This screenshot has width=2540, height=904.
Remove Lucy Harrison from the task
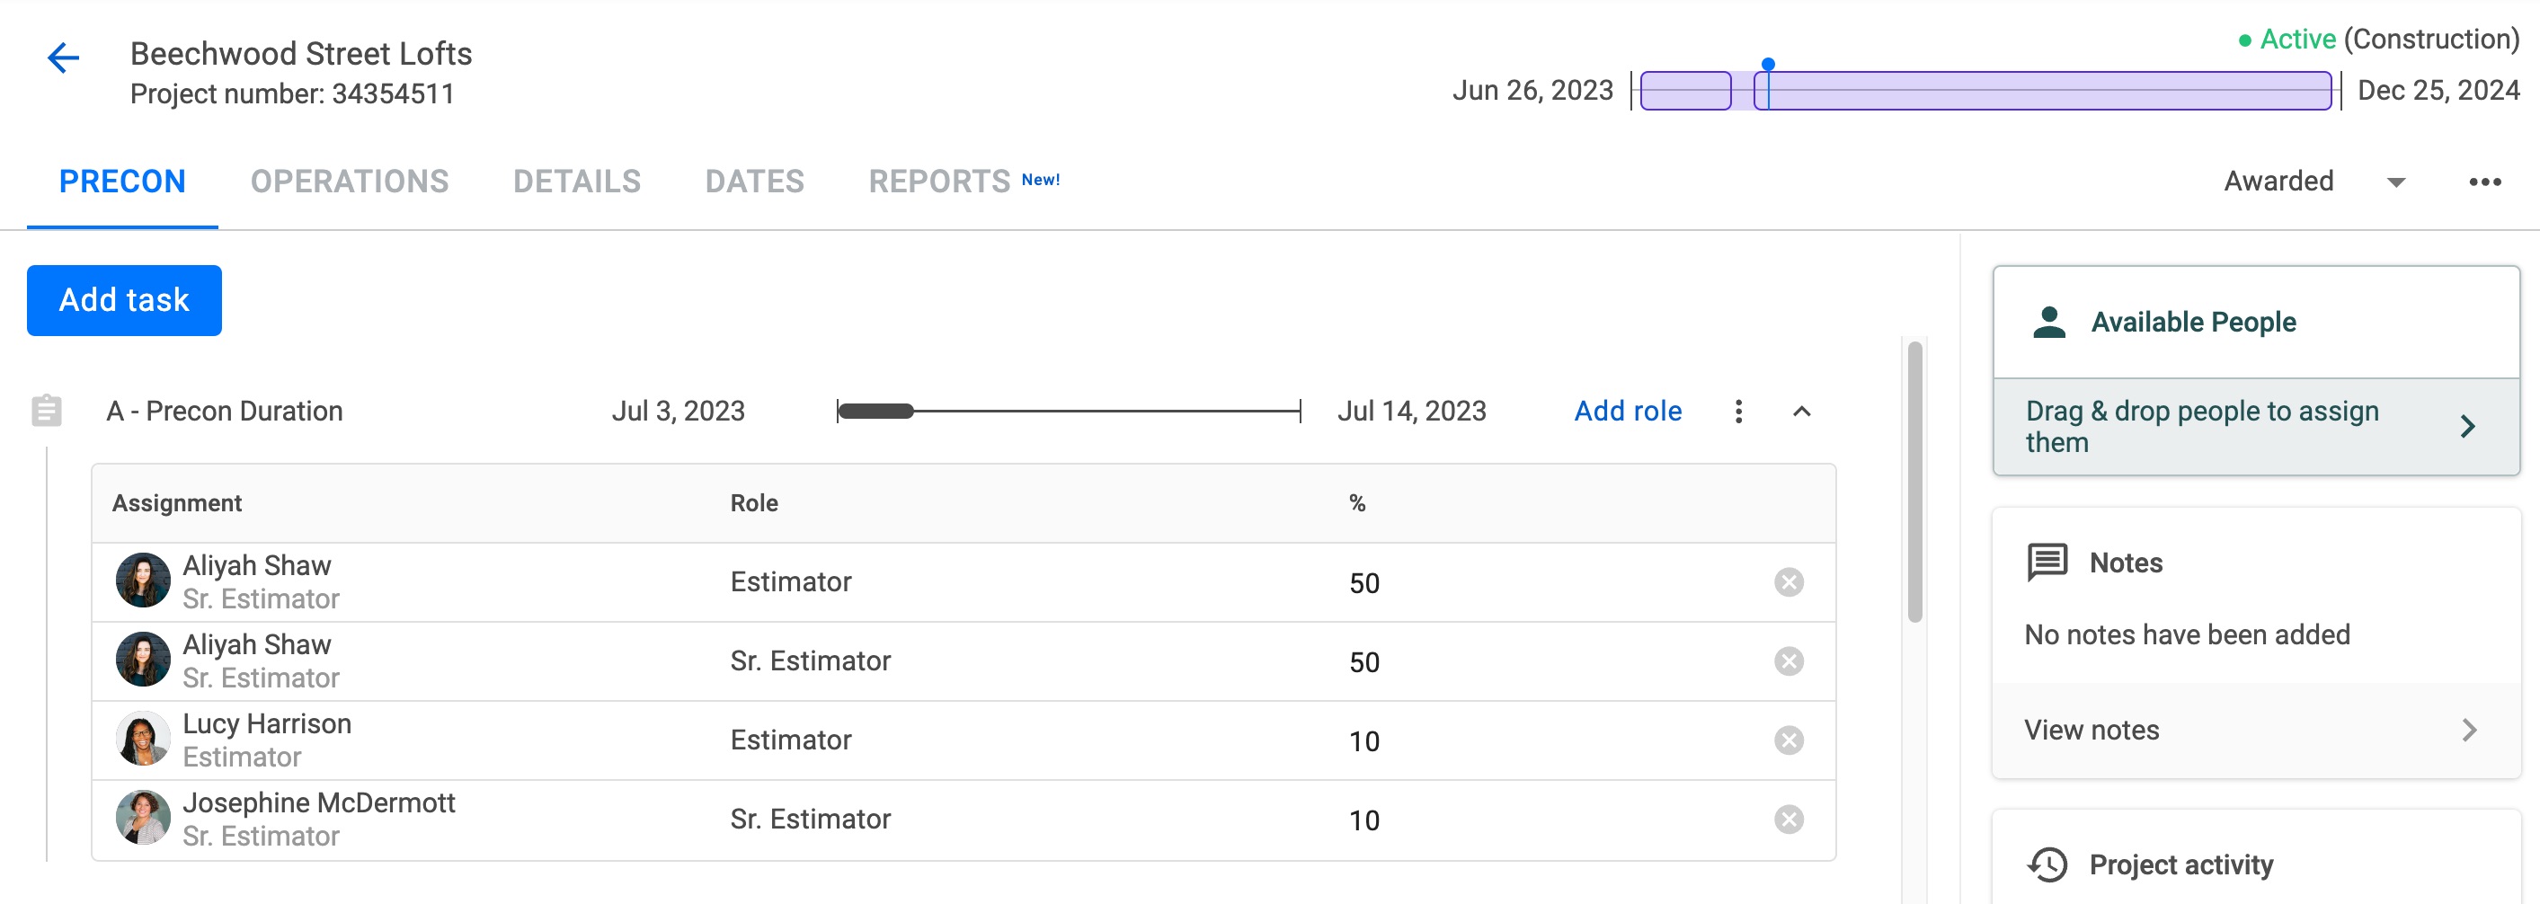pos(1789,740)
